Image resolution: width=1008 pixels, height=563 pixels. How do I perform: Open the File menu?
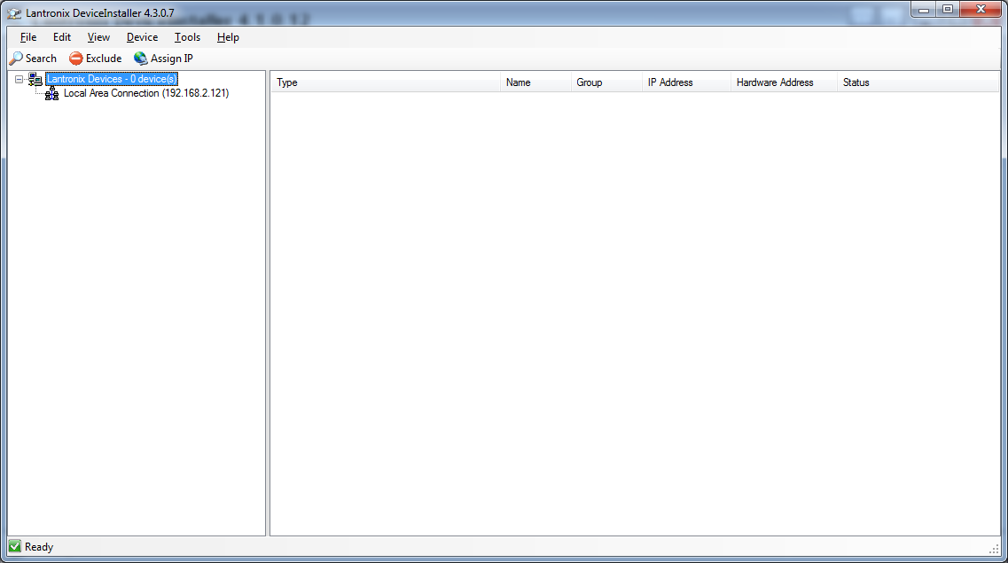point(28,37)
